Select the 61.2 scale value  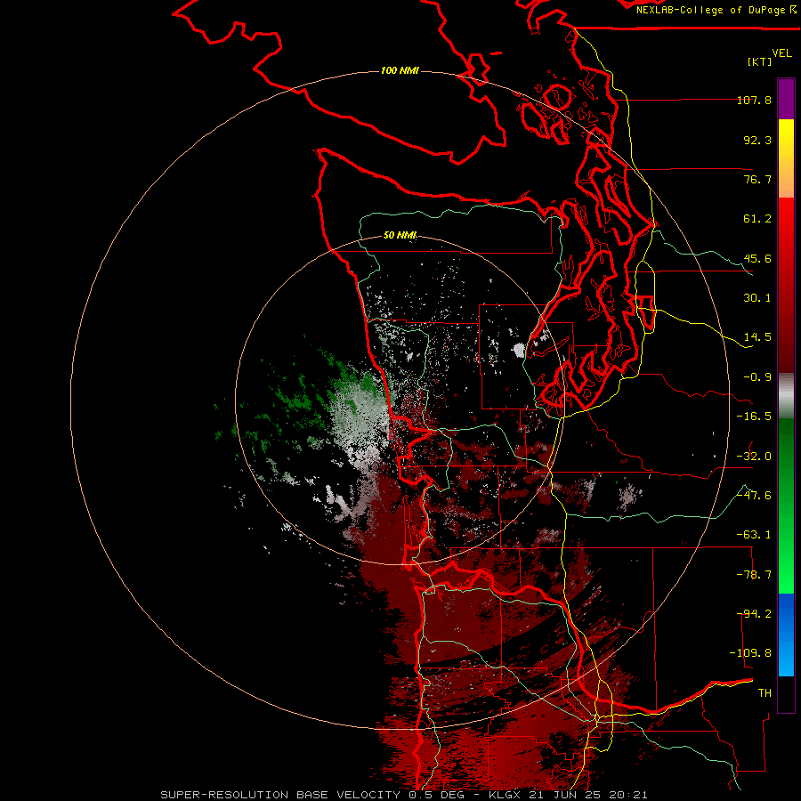click(x=757, y=219)
